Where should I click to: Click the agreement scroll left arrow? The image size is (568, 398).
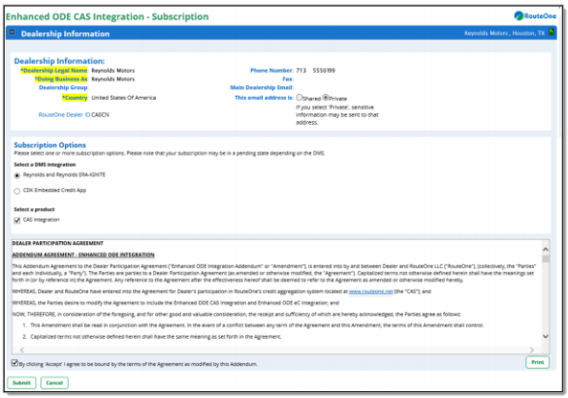pos(22,350)
